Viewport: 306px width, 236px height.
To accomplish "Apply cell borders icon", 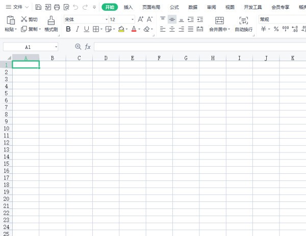I will pyautogui.click(x=96, y=29).
